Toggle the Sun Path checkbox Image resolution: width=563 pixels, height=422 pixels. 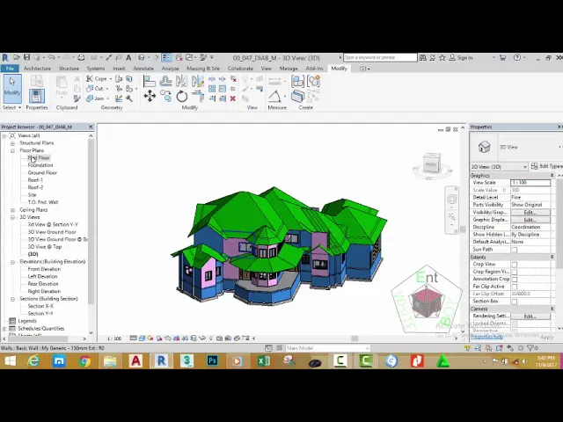click(514, 250)
